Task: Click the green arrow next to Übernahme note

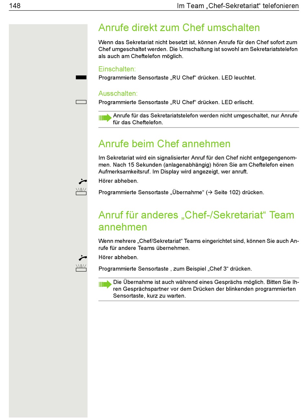Action: tap(105, 284)
